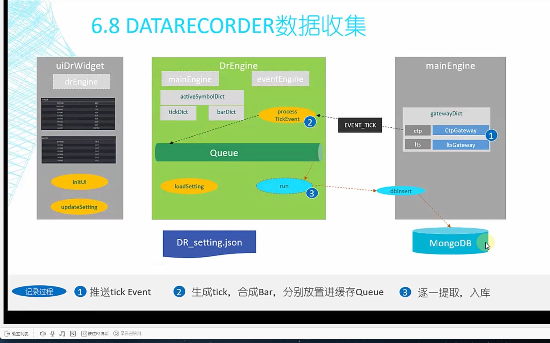Click the music note icon

[x=62, y=333]
